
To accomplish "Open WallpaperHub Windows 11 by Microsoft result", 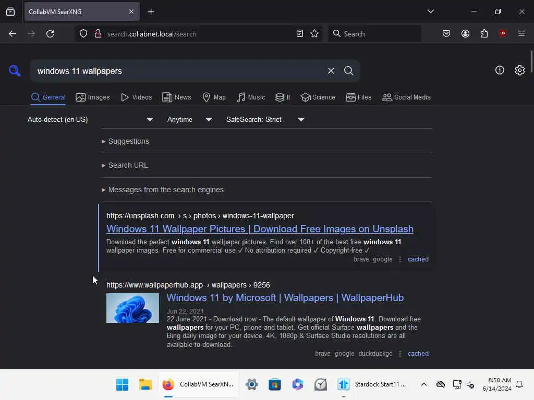I will (285, 297).
